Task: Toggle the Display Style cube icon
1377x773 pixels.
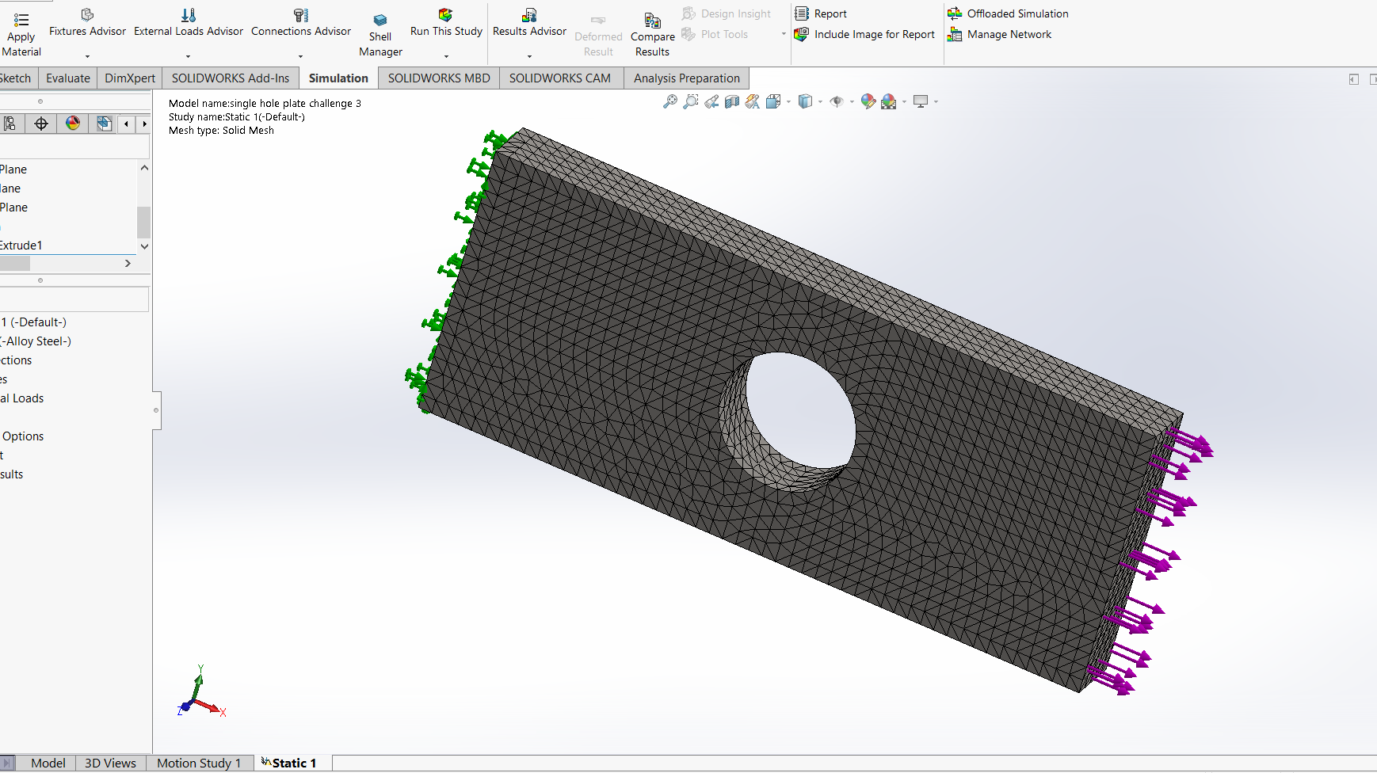Action: click(x=805, y=101)
